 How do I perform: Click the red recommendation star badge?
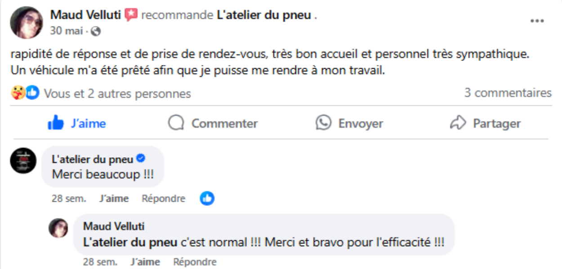131,15
